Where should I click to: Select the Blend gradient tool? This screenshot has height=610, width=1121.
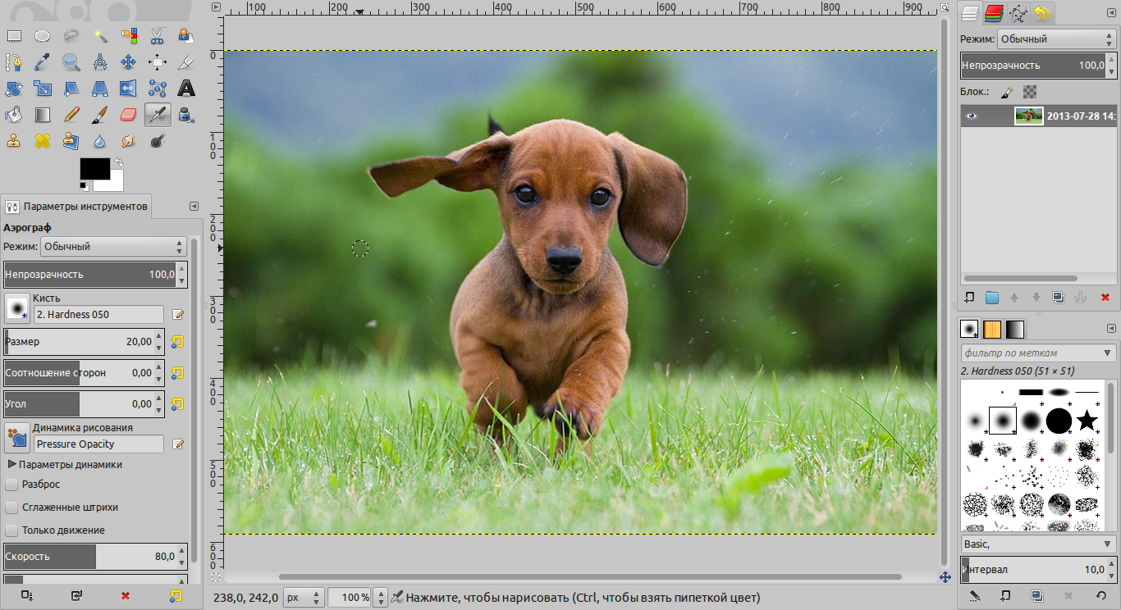[43, 115]
